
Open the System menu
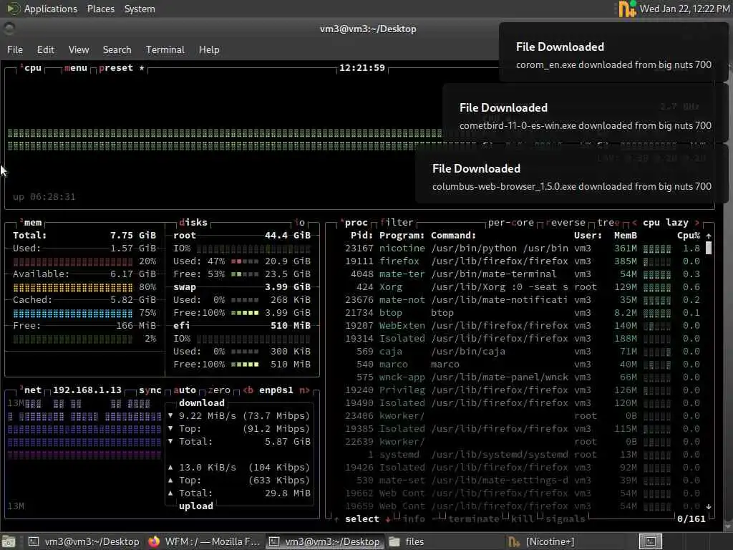140,9
